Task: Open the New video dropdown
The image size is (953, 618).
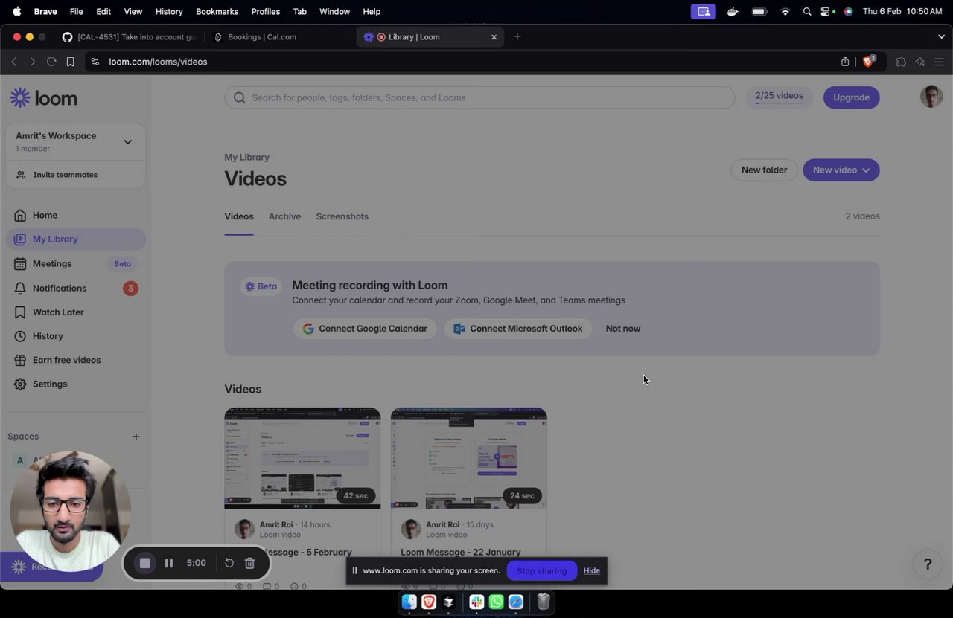Action: pos(841,170)
